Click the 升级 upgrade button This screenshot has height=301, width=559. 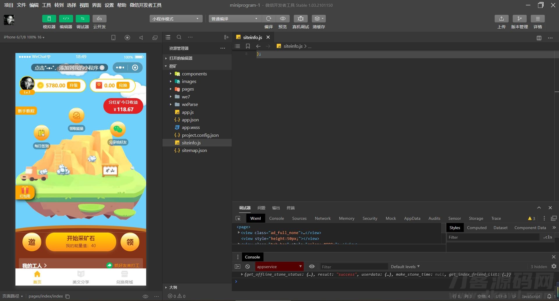(73, 85)
